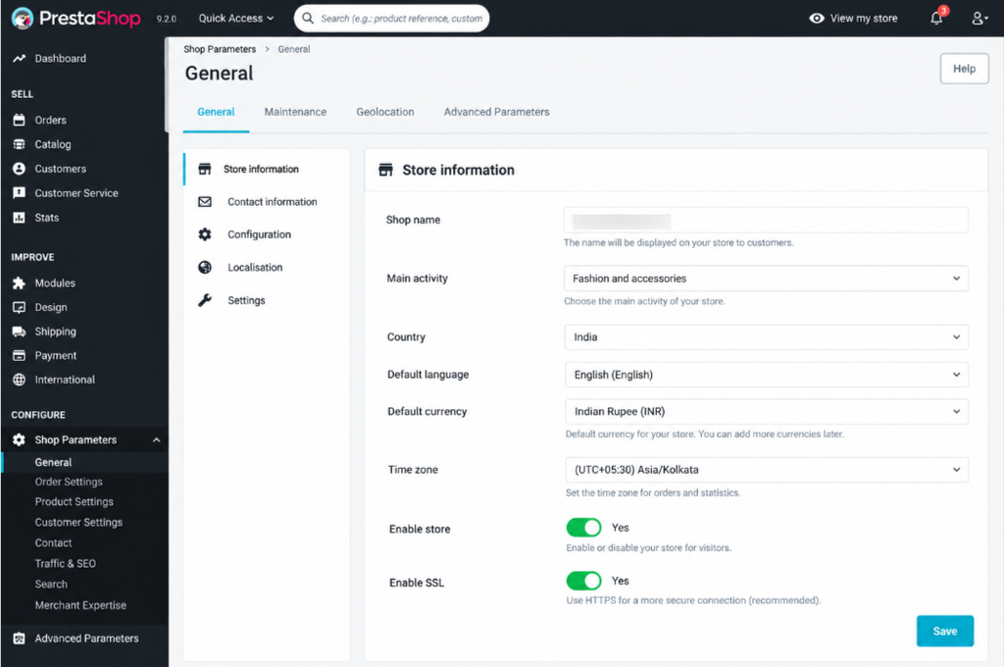Click the International globe icon
The image size is (1004, 667).
[20, 380]
